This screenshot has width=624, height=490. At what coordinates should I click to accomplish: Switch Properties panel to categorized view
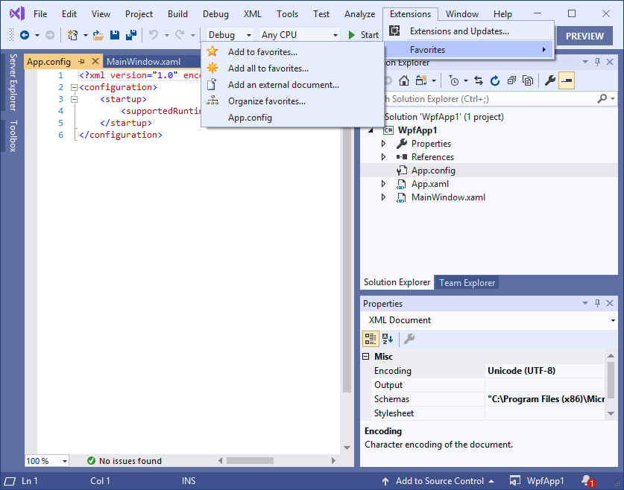pos(369,337)
